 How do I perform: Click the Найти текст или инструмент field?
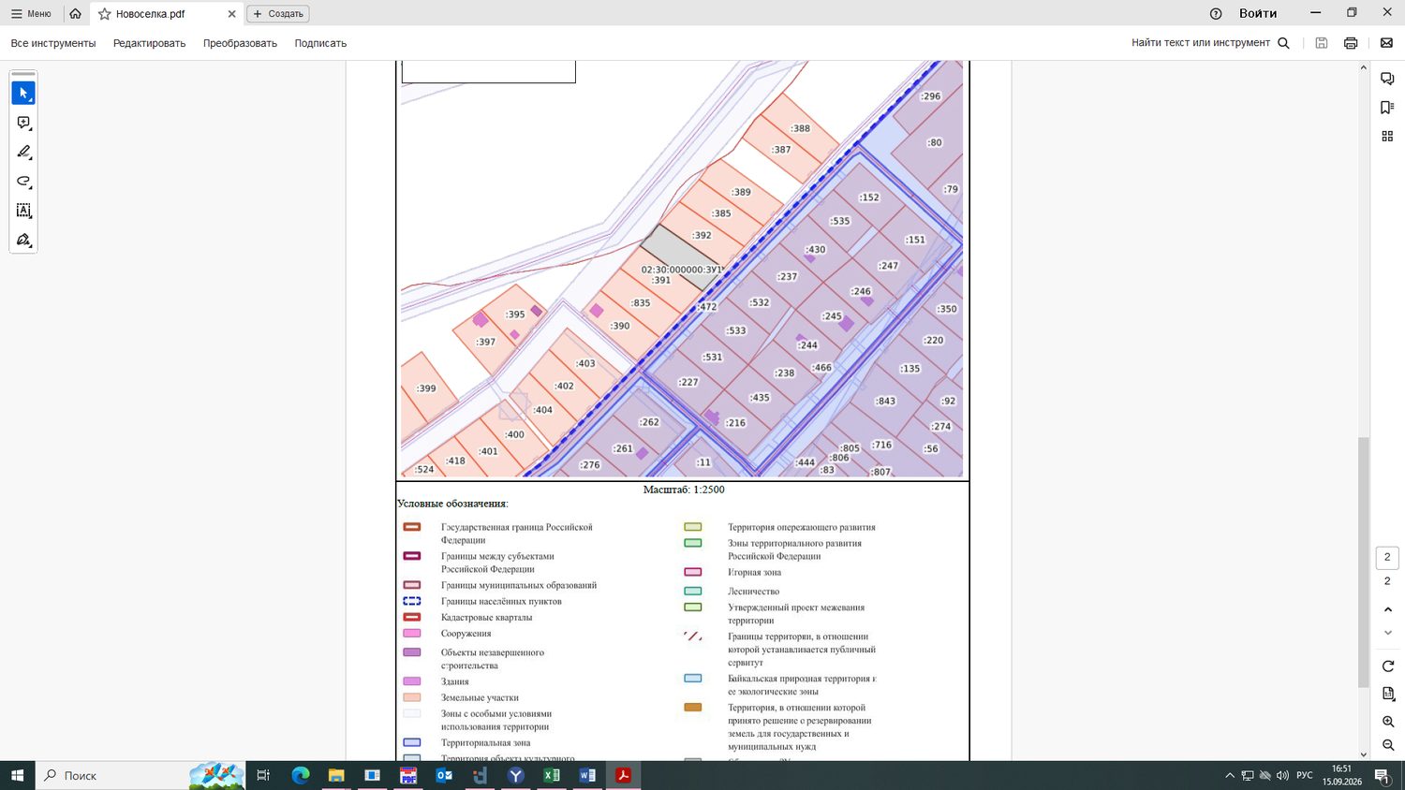point(1201,43)
